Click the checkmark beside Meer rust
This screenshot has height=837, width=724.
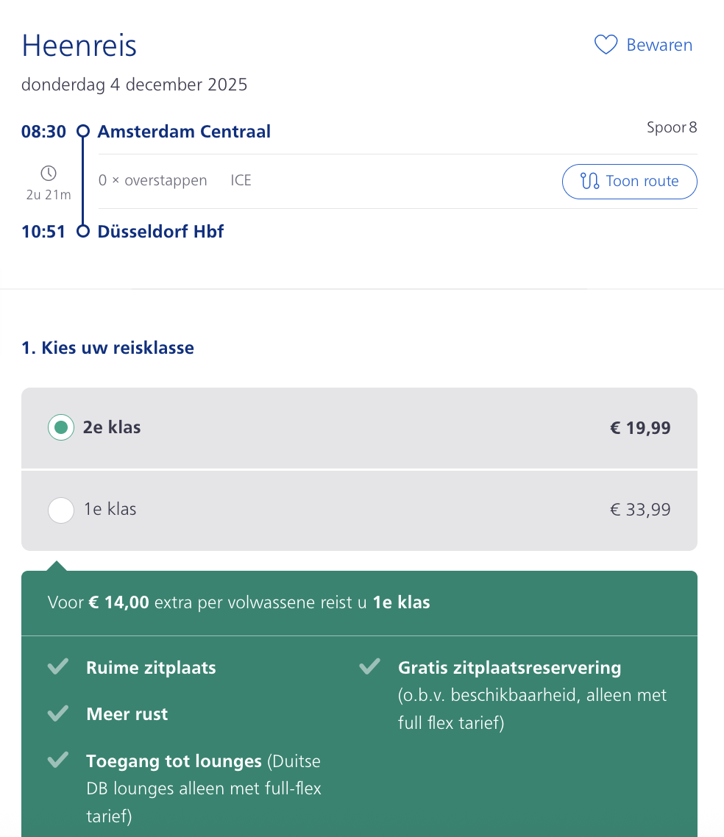click(58, 714)
